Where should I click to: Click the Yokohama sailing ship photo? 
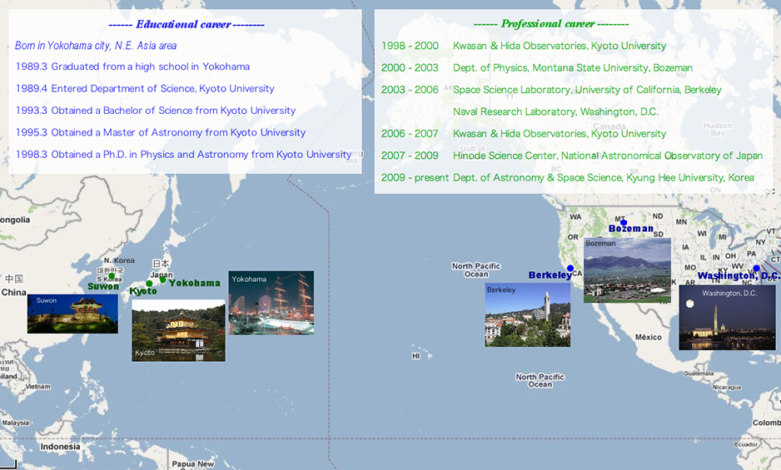click(x=271, y=303)
